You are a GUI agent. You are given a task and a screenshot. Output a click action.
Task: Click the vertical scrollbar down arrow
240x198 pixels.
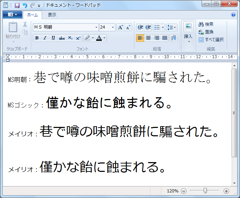234,183
